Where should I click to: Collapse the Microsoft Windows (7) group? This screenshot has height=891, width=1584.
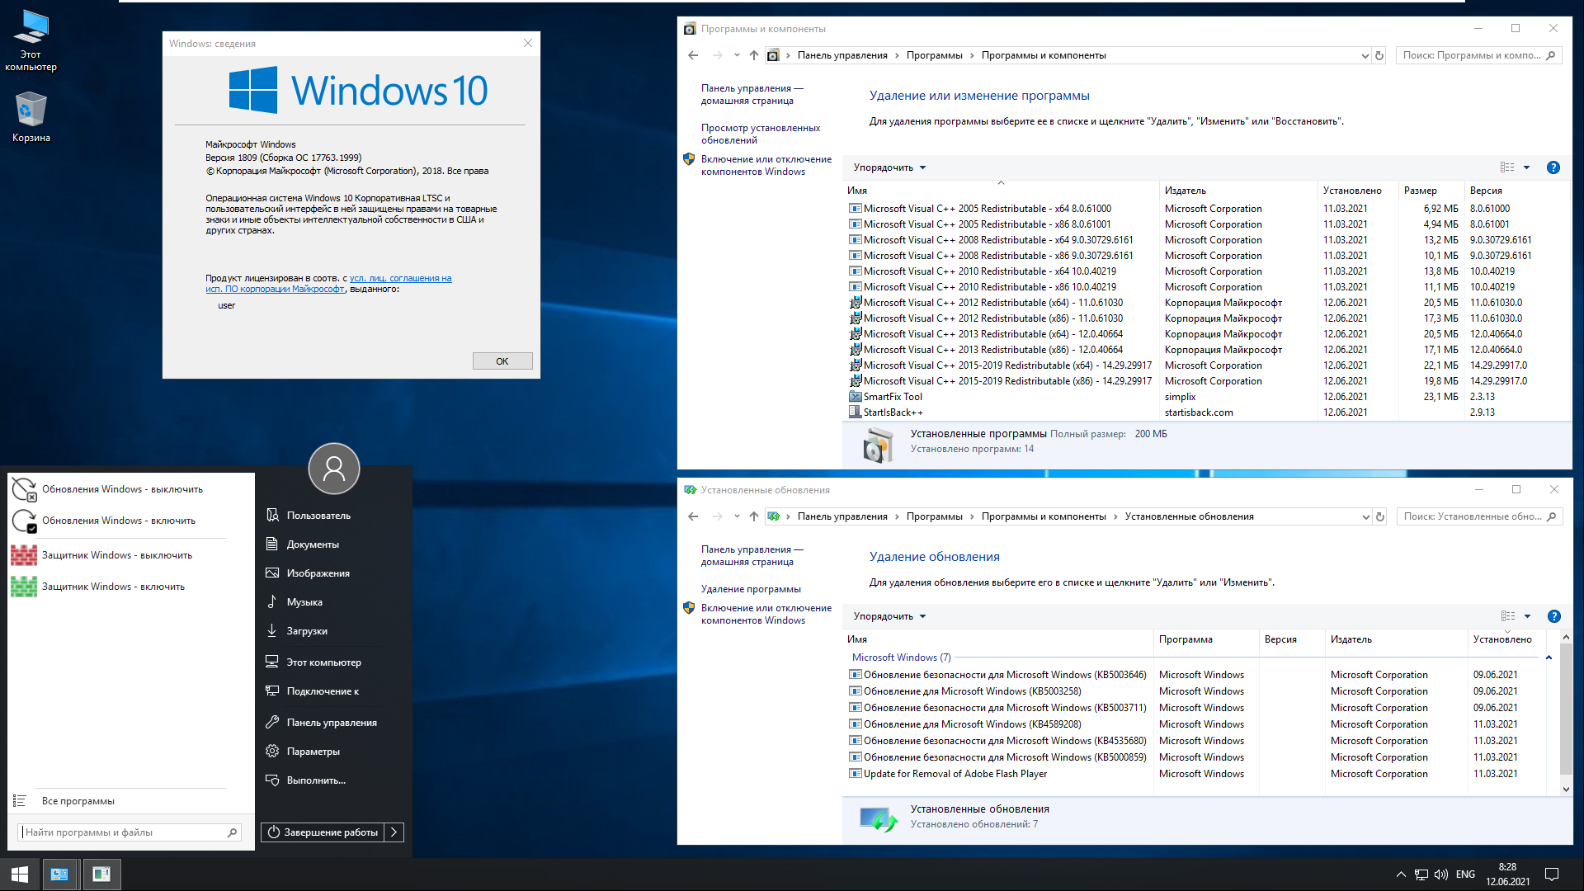pyautogui.click(x=1548, y=658)
